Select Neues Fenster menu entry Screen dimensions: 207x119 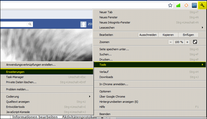[150, 17]
